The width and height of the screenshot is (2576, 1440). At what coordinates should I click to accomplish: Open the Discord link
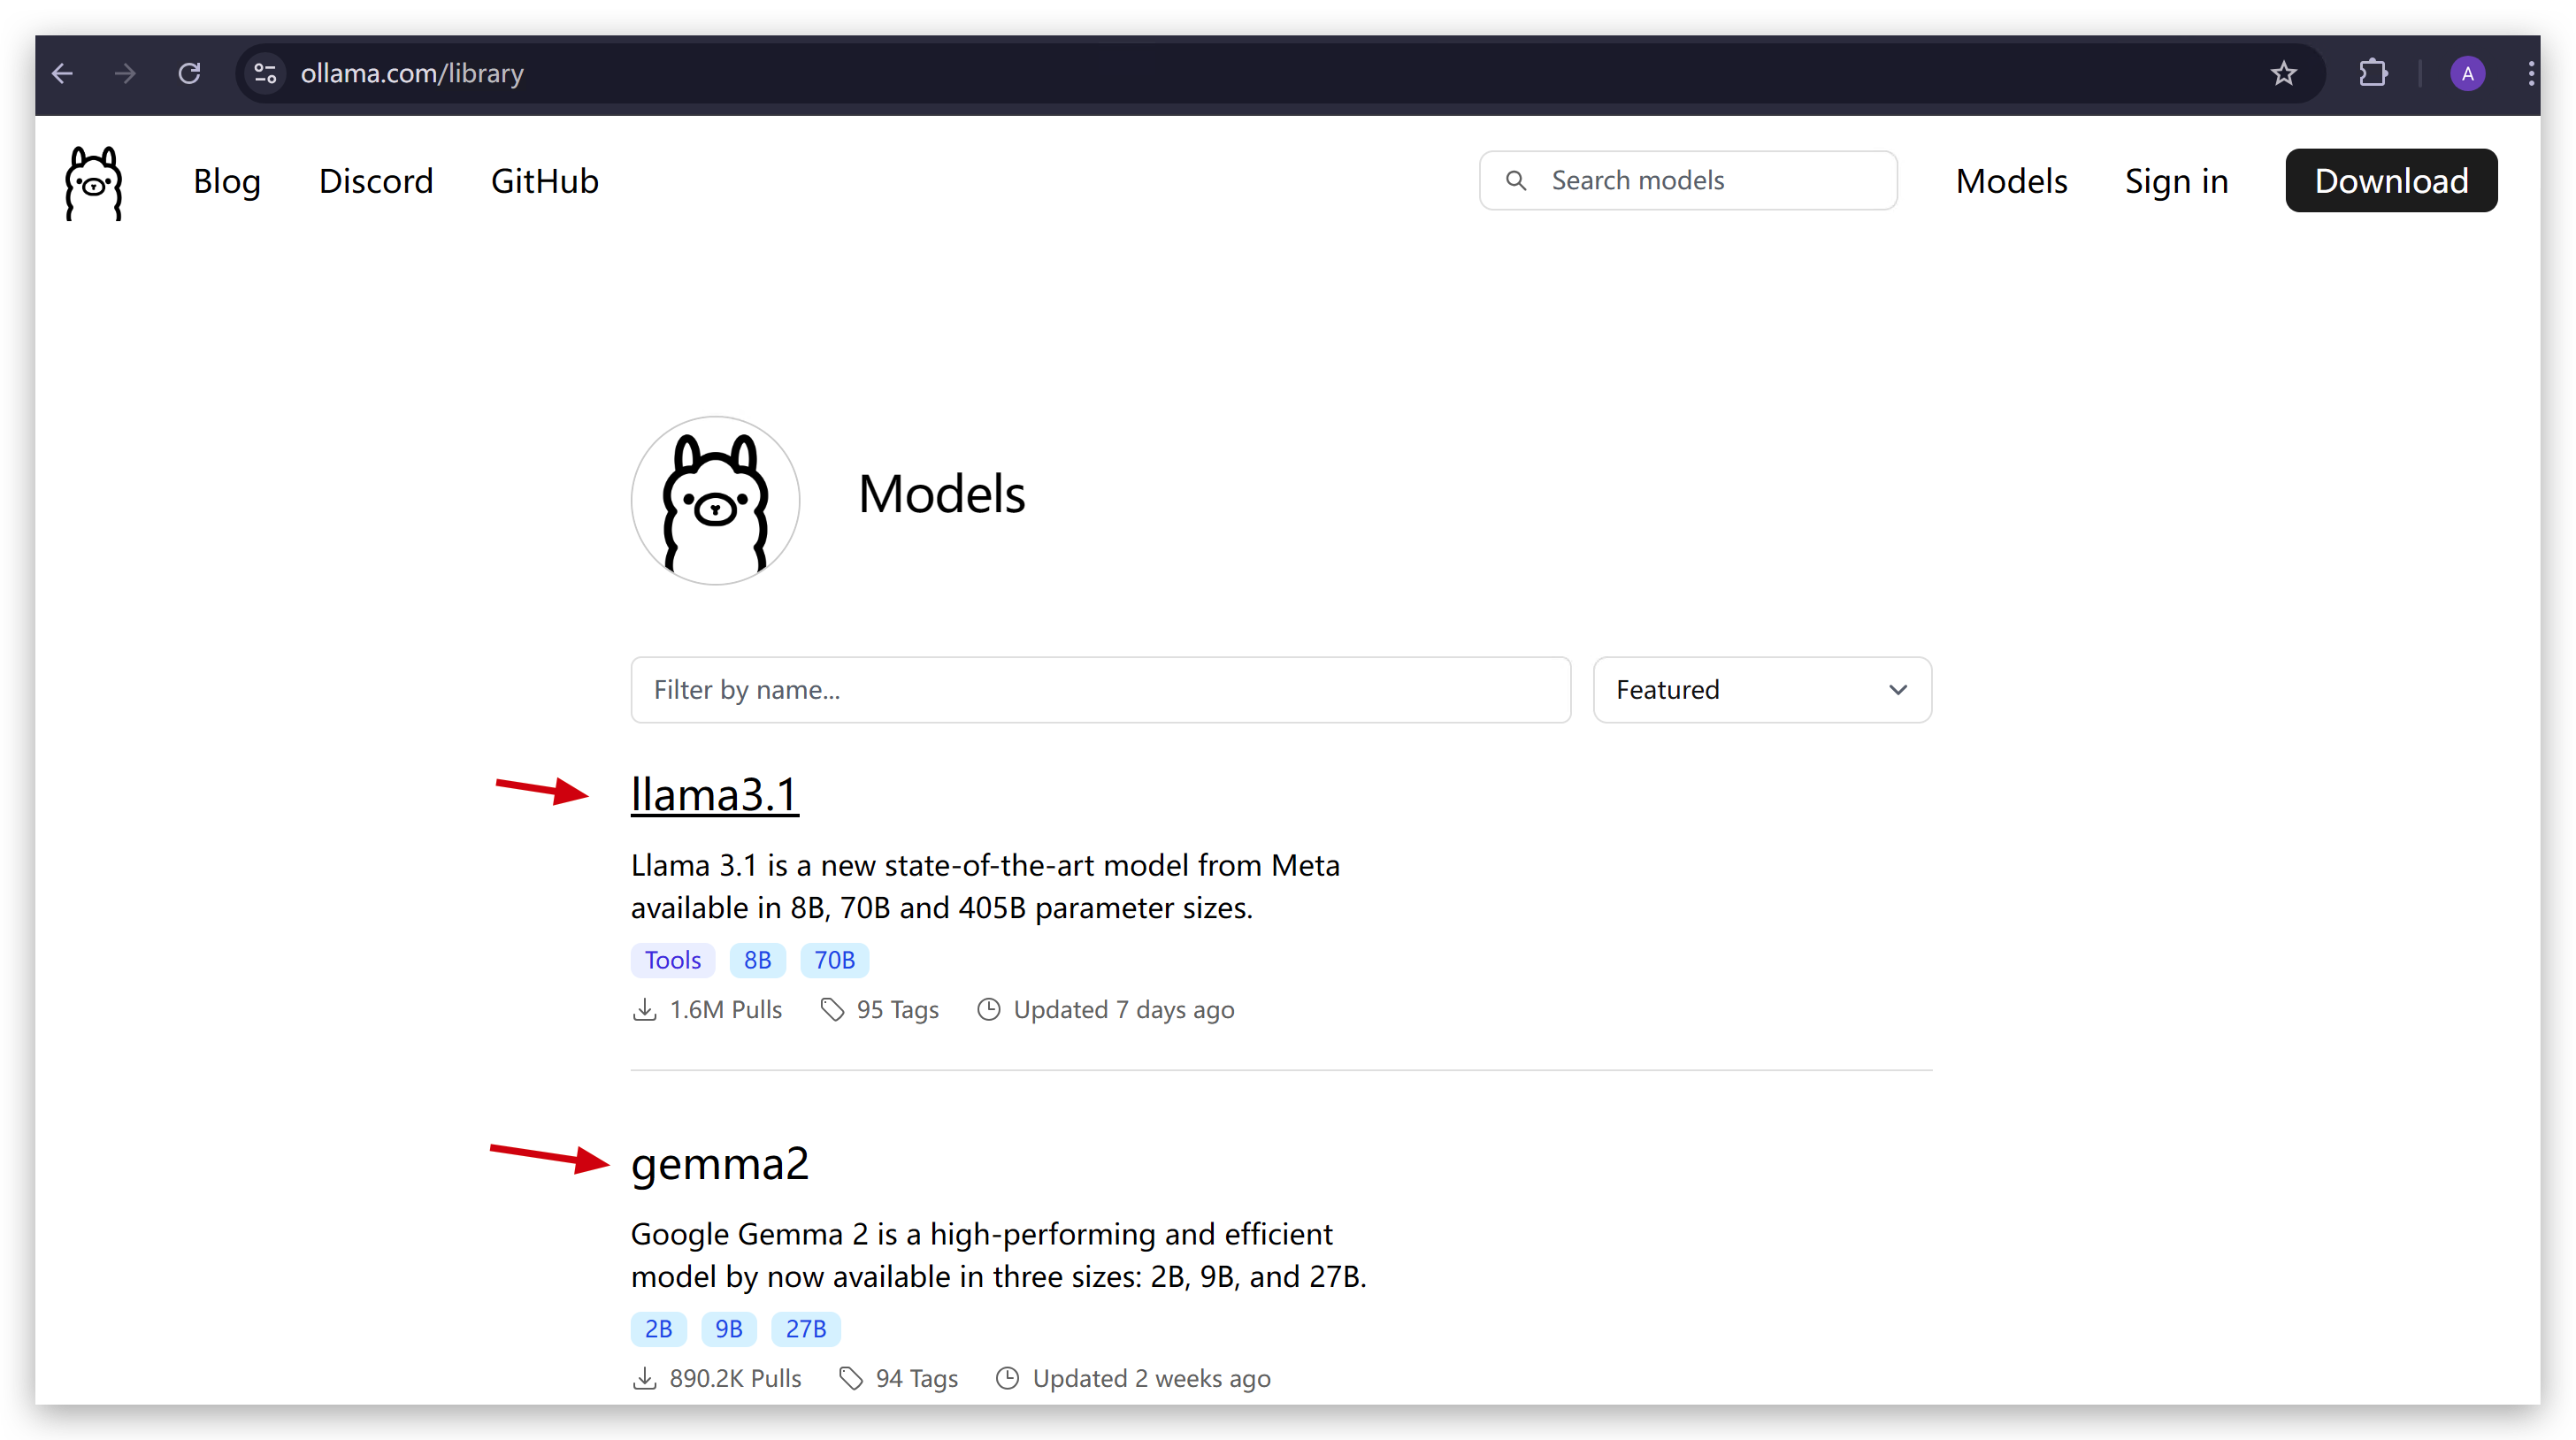(376, 181)
